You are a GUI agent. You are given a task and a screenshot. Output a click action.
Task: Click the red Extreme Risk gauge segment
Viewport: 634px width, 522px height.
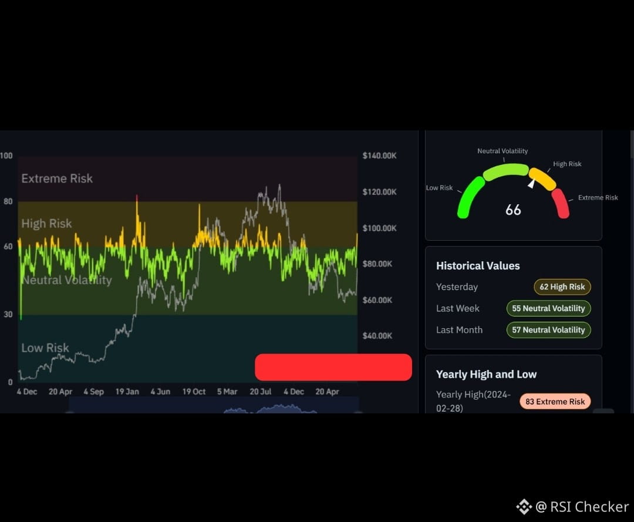pos(561,203)
